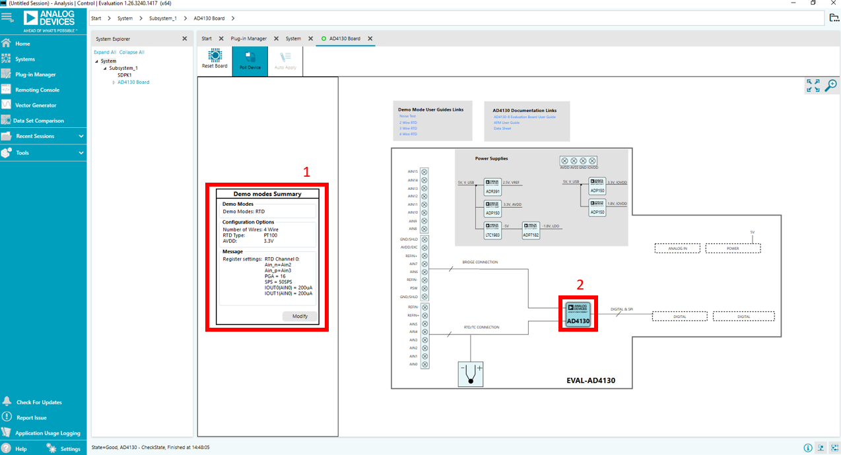Viewport: 841px width, 455px height.
Task: Click the Settings gears icon
Action: point(51,448)
